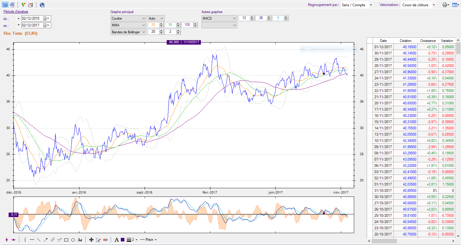
Task: Select the move crosshair arrows tool
Action: point(91,240)
